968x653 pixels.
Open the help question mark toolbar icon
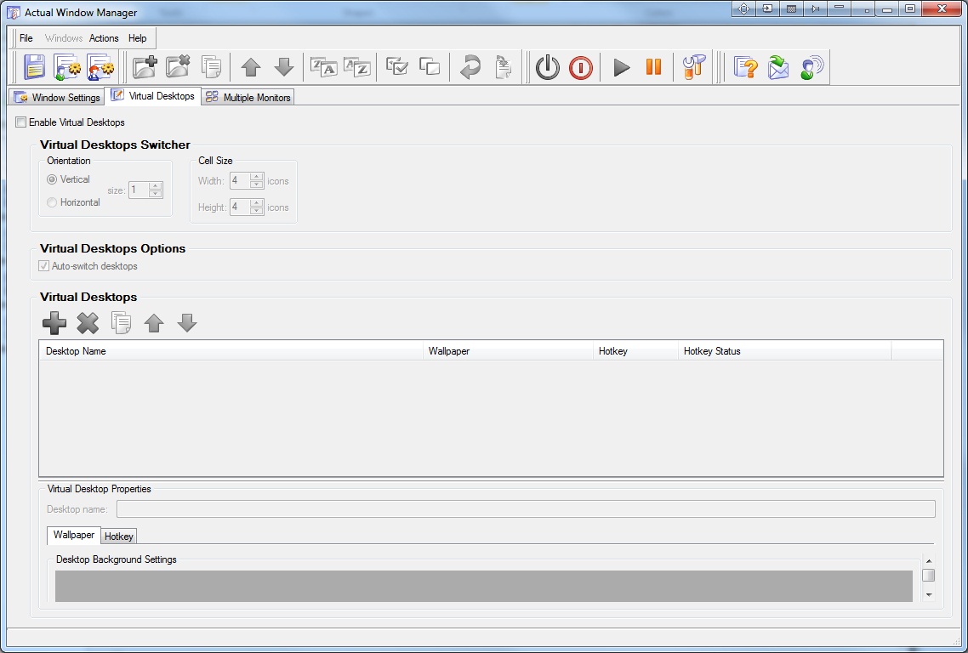click(x=746, y=67)
